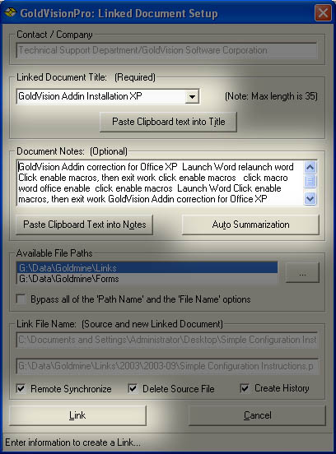The image size is (336, 454).
Task: Run Auto Summarization on notes
Action: [250, 225]
